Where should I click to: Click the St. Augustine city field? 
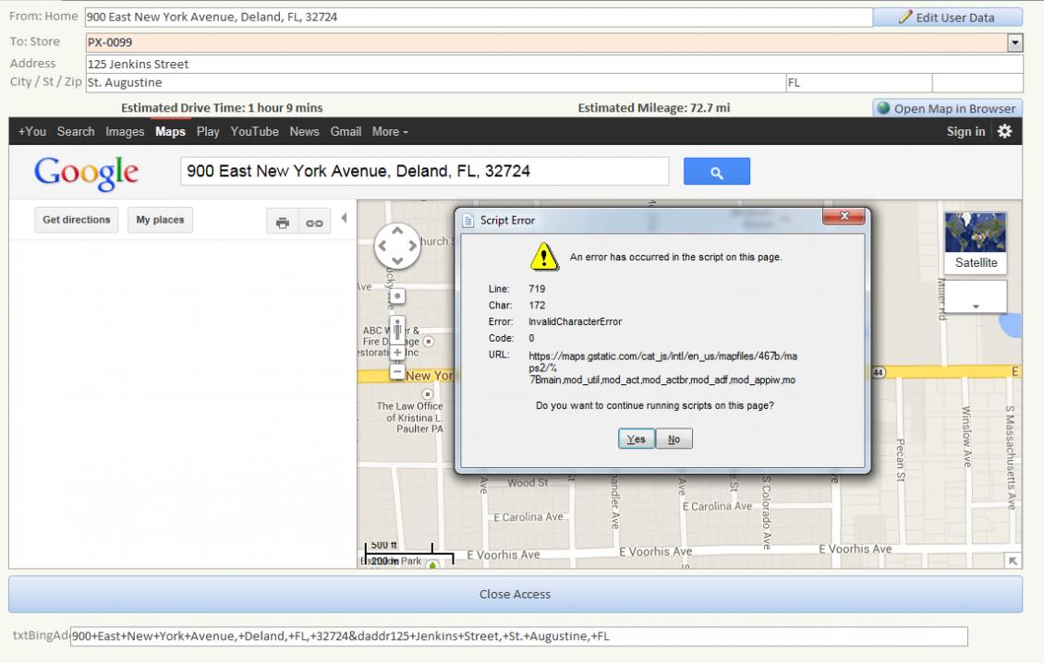coord(436,82)
